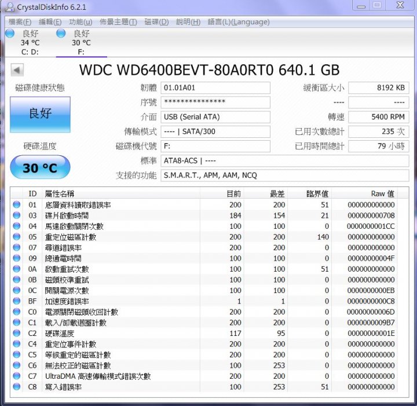Screen dimensions: 417x406
Task: Open the 說明(H) menu
Action: click(x=188, y=22)
